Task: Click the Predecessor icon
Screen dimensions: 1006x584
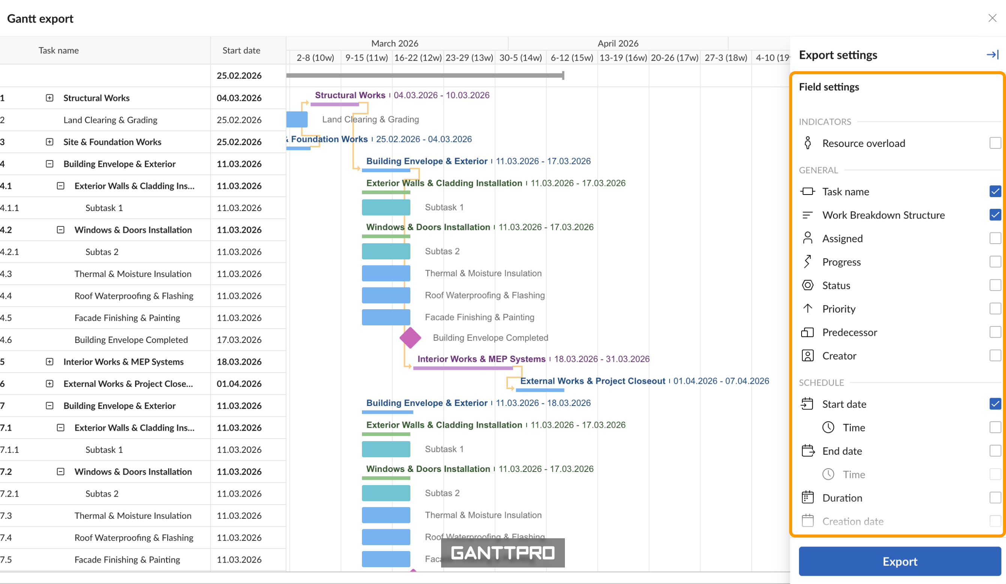Action: (x=808, y=332)
